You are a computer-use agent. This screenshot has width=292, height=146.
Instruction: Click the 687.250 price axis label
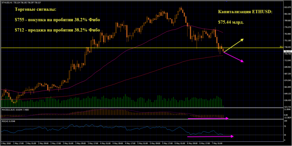pyautogui.click(x=287, y=74)
